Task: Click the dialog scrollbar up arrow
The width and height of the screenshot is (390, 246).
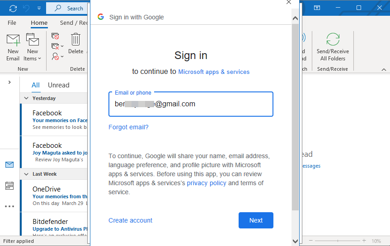Action: (295, 18)
